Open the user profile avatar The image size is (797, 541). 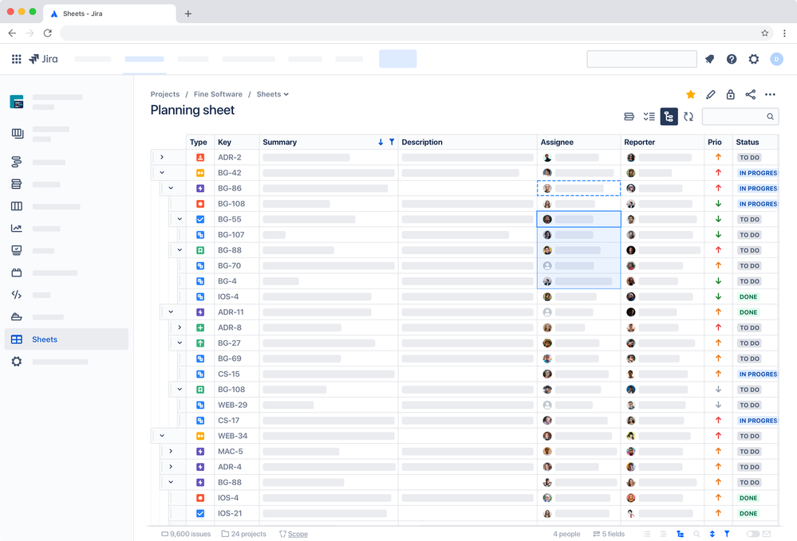pos(776,60)
